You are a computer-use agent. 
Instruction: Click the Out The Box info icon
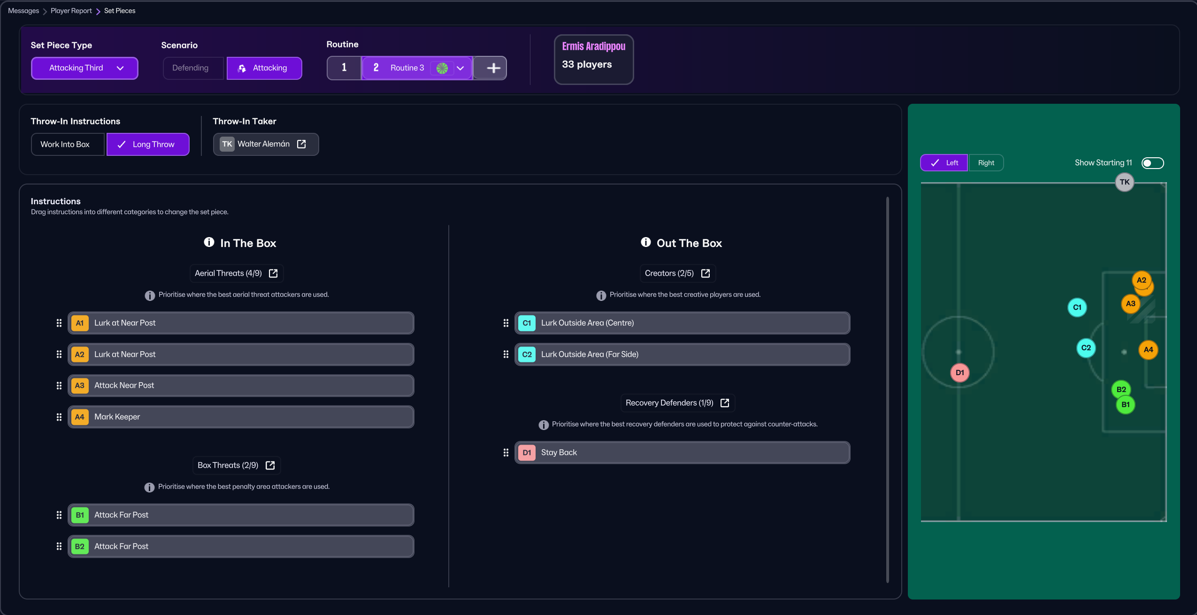(x=646, y=242)
